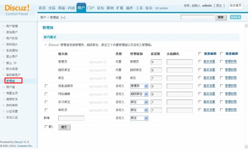Go to the 界面 tab
Screen dimensions: 248x151
click(x=61, y=8)
